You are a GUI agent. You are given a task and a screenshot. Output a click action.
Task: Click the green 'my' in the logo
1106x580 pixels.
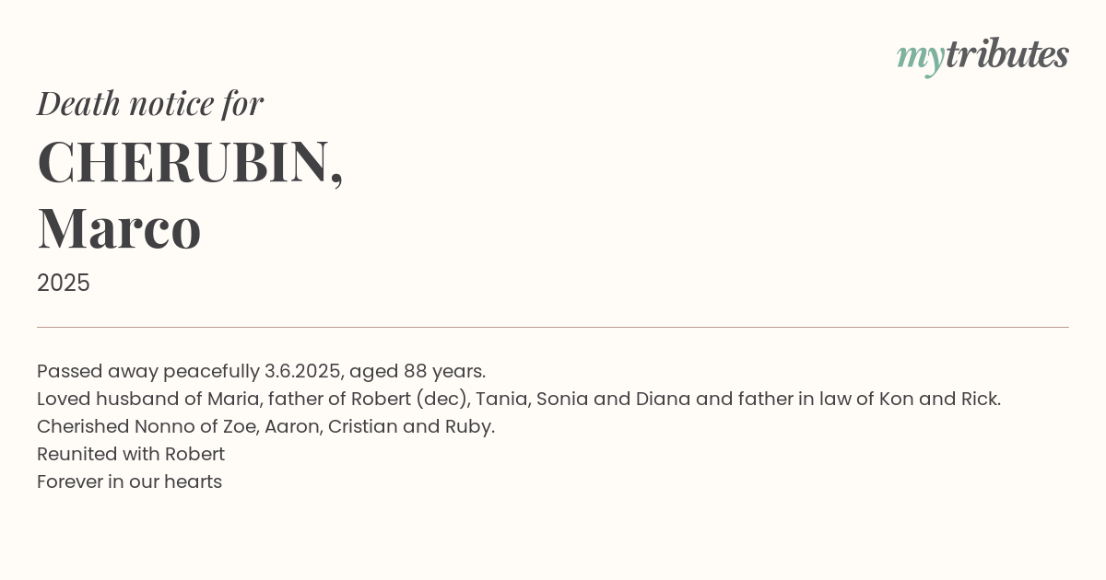click(x=920, y=58)
